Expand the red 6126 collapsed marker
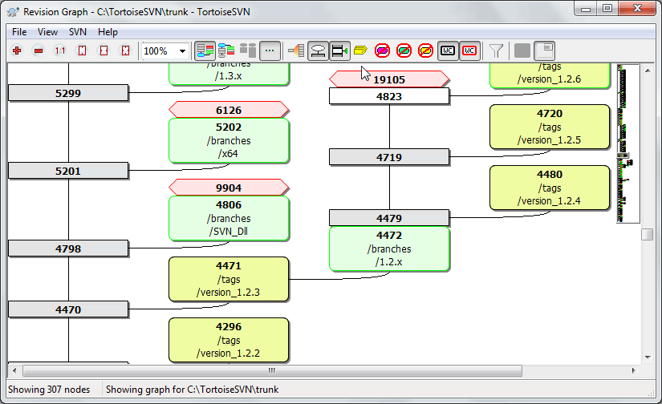Viewport: 662px width, 404px height. [229, 110]
